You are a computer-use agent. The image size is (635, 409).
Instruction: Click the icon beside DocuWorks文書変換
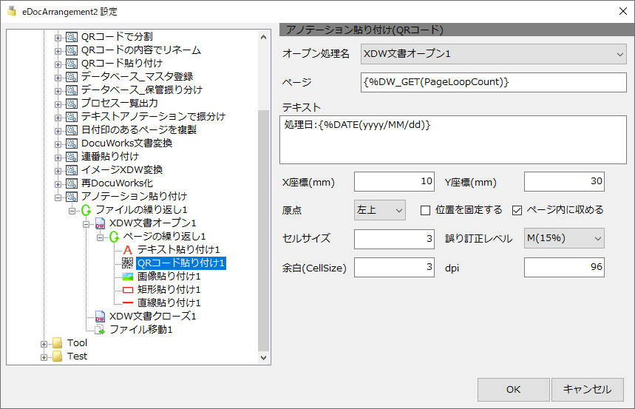pos(72,144)
